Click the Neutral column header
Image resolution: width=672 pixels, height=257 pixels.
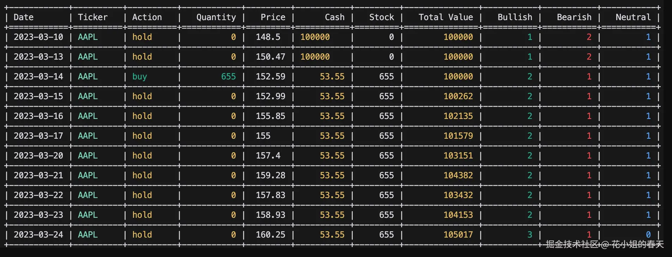tap(633, 17)
